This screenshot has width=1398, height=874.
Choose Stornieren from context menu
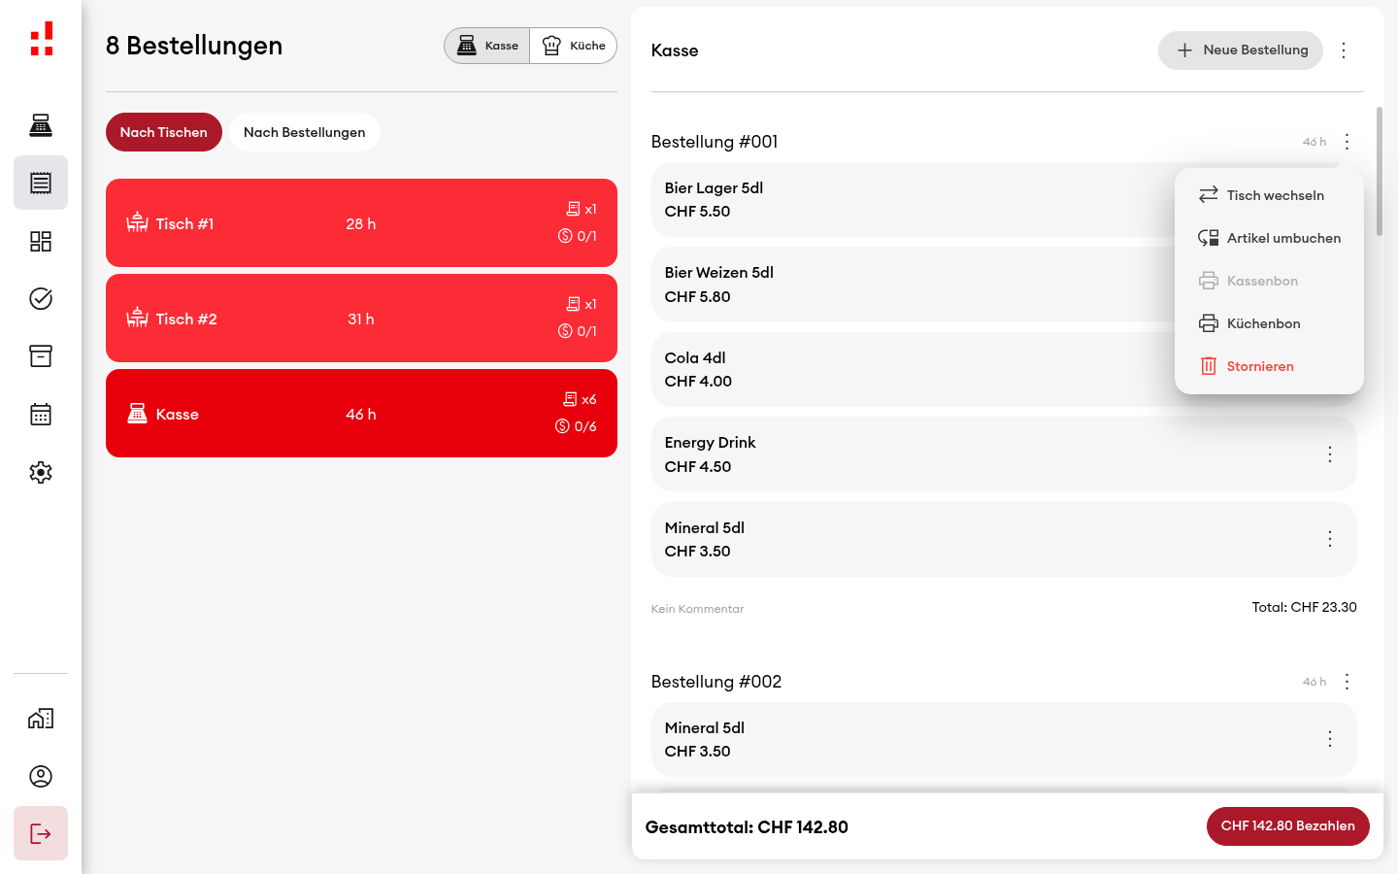tap(1269, 366)
